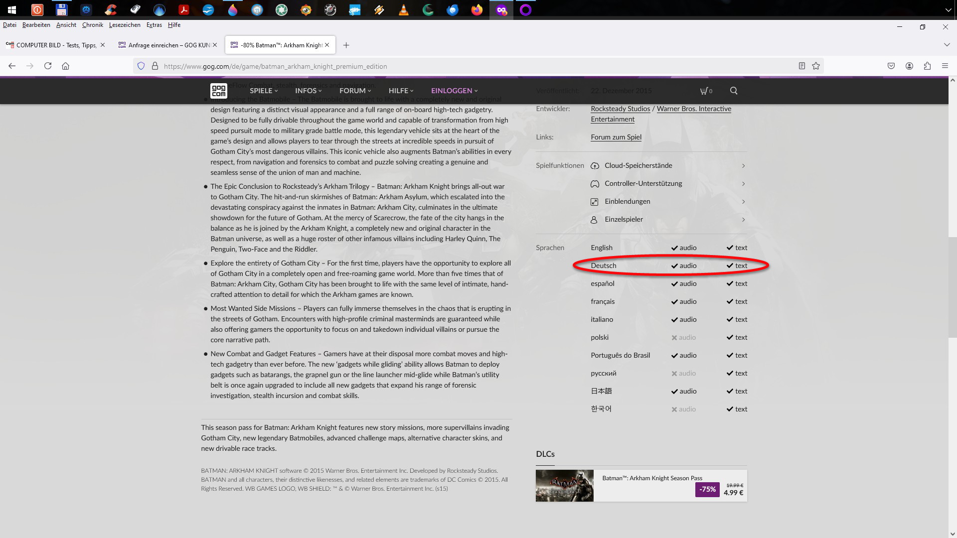Open the orange Firefox taskbar icon

click(x=477, y=9)
